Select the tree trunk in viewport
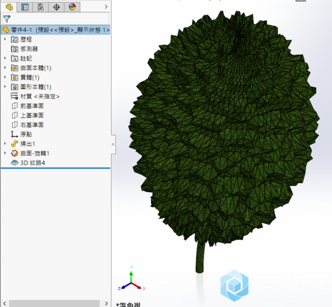The image size is (332, 307). click(200, 257)
